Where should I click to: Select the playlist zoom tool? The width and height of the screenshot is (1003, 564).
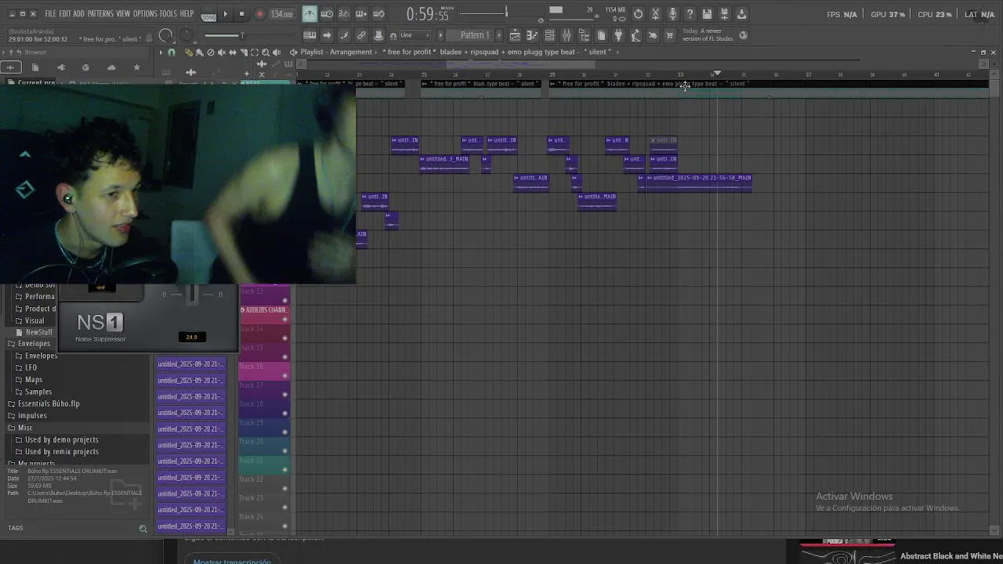point(265,52)
